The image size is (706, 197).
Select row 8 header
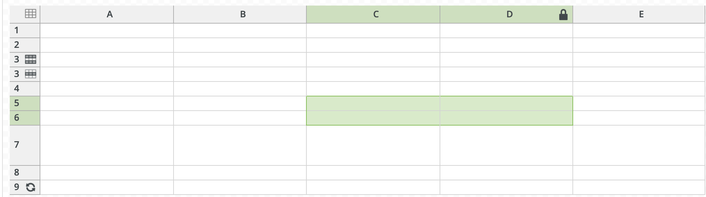coord(25,173)
